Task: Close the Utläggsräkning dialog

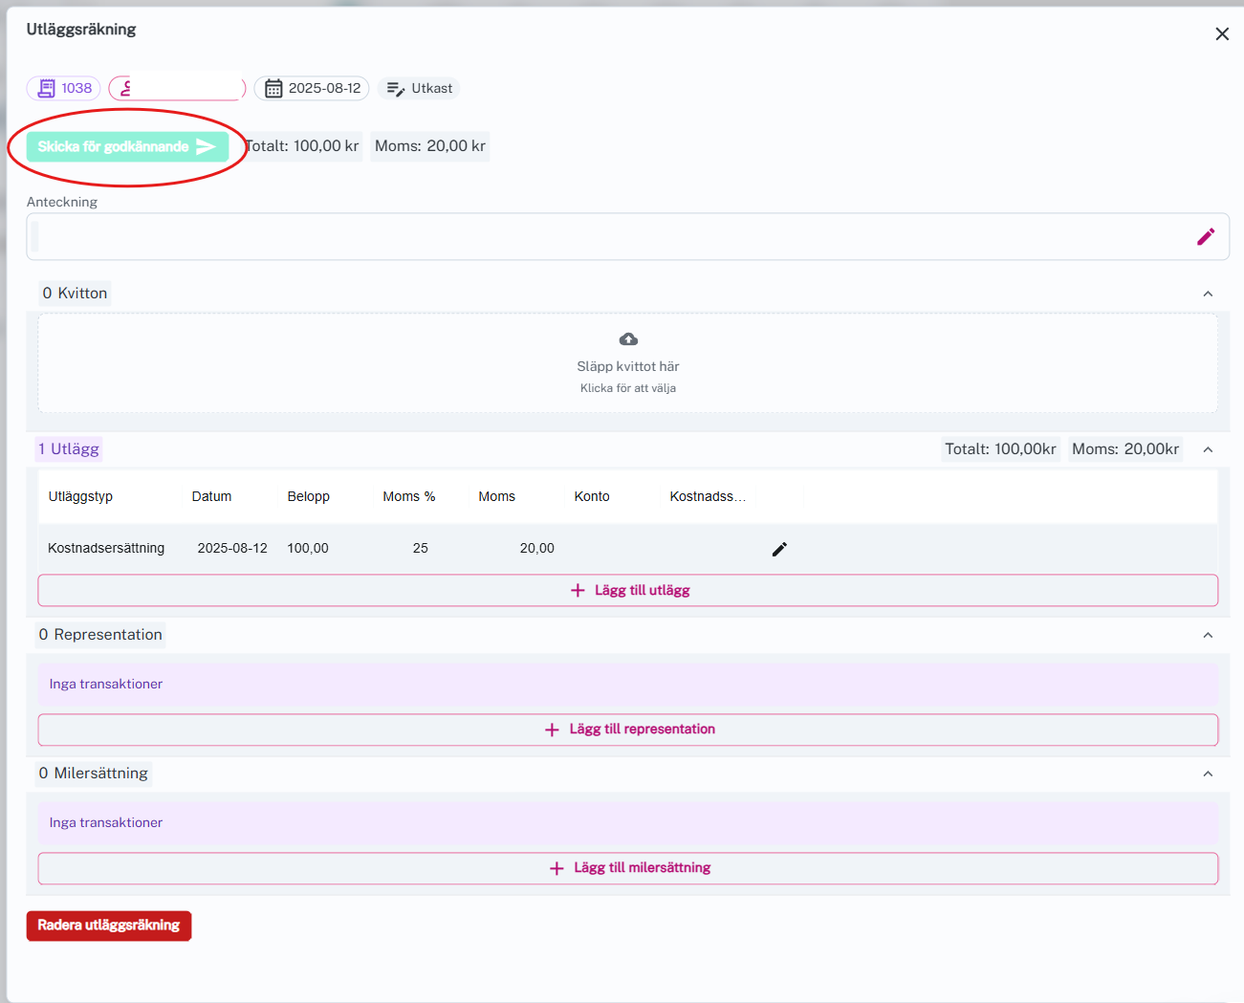Action: (x=1221, y=34)
